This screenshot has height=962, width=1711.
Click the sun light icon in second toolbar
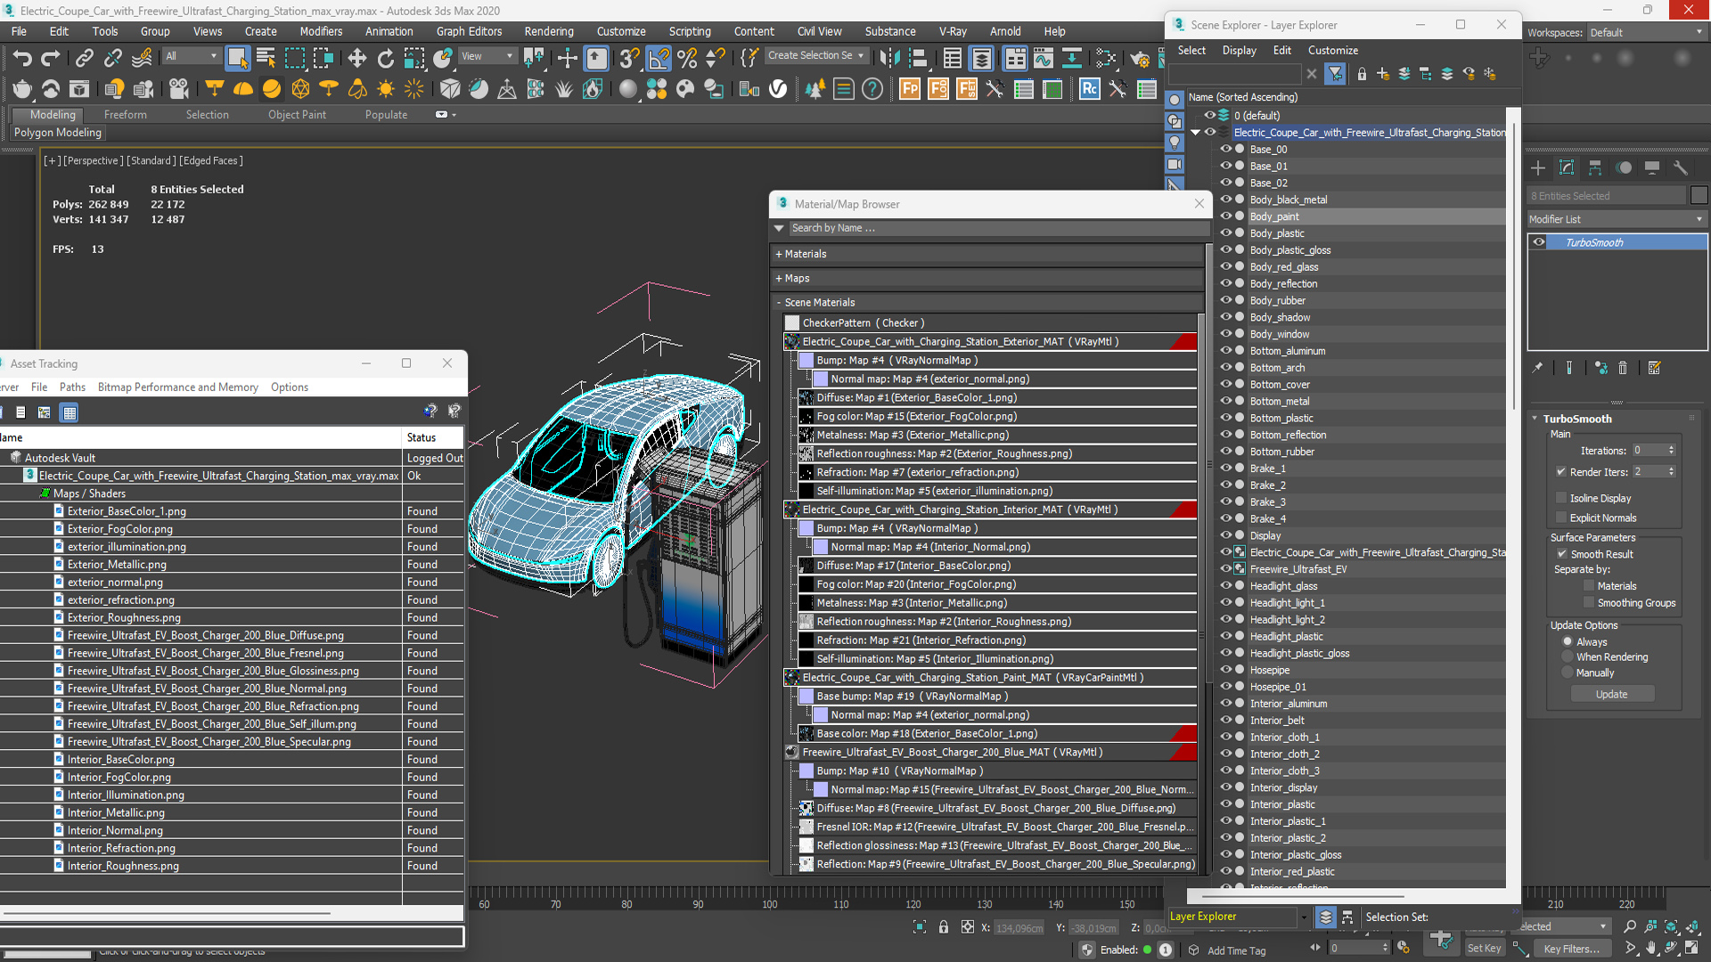tap(386, 89)
